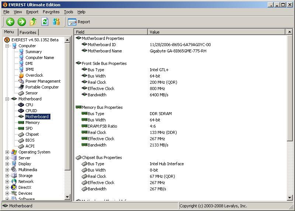Screen dimensions: 295x211
Task: Expand the Devices branch
Action: point(7,193)
